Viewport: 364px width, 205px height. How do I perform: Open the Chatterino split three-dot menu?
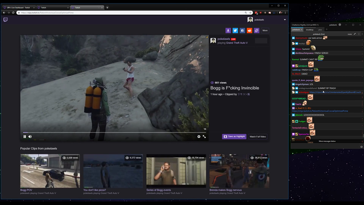tap(359, 34)
